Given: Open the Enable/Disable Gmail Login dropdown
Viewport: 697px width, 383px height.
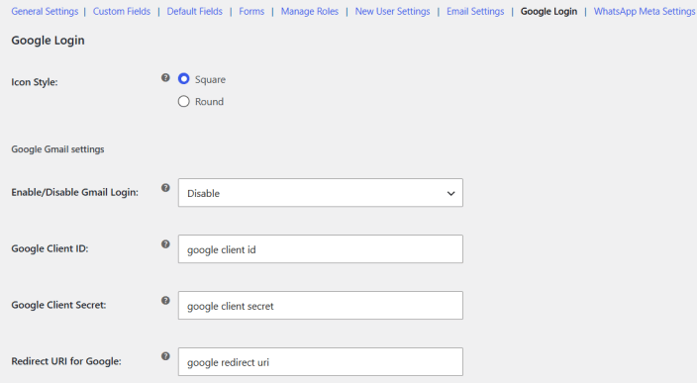Looking at the screenshot, I should (321, 193).
